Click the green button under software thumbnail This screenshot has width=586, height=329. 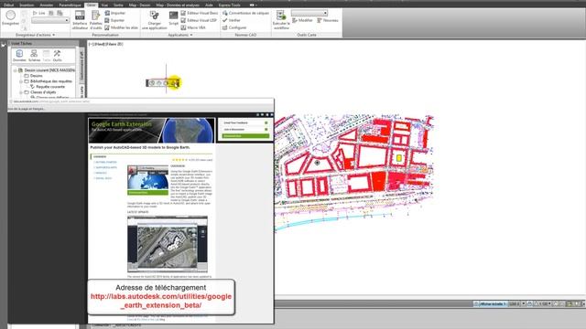(148, 193)
